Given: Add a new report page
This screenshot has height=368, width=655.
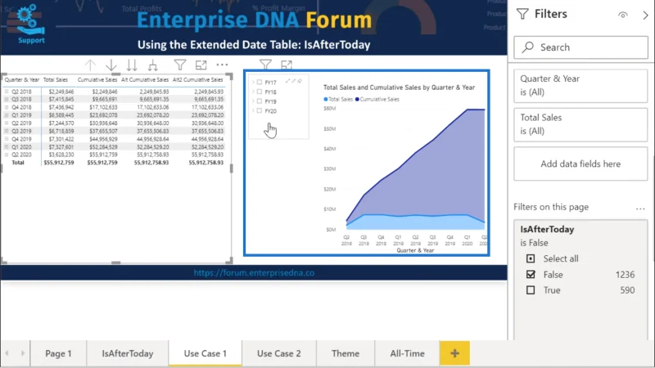Looking at the screenshot, I should pos(454,353).
